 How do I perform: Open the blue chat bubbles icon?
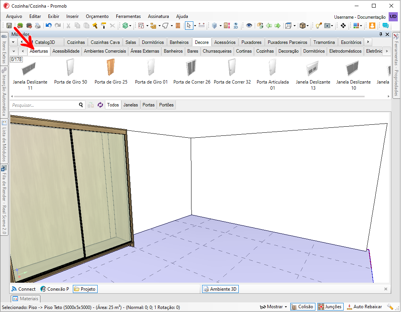[x=385, y=26]
